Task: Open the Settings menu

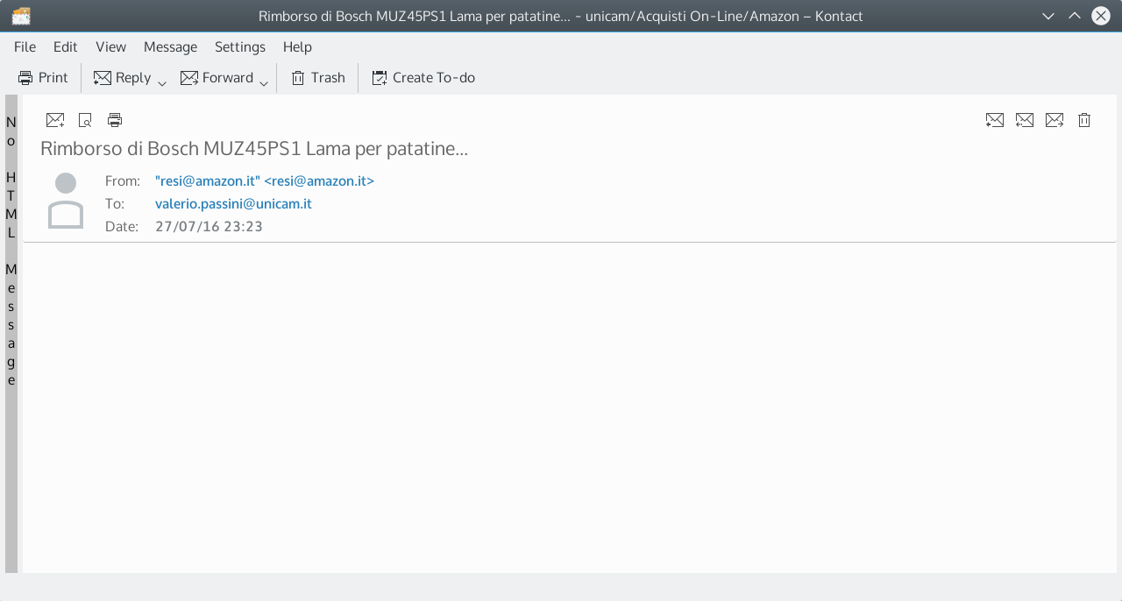Action: coord(239,46)
